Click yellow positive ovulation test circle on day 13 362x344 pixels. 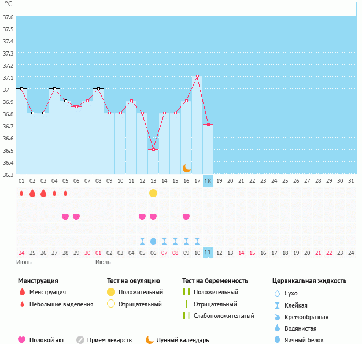coord(153,193)
